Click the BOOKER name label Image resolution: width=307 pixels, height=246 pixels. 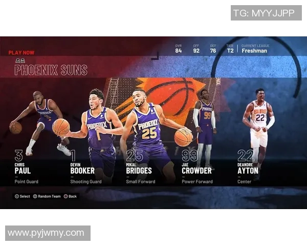tap(82, 171)
